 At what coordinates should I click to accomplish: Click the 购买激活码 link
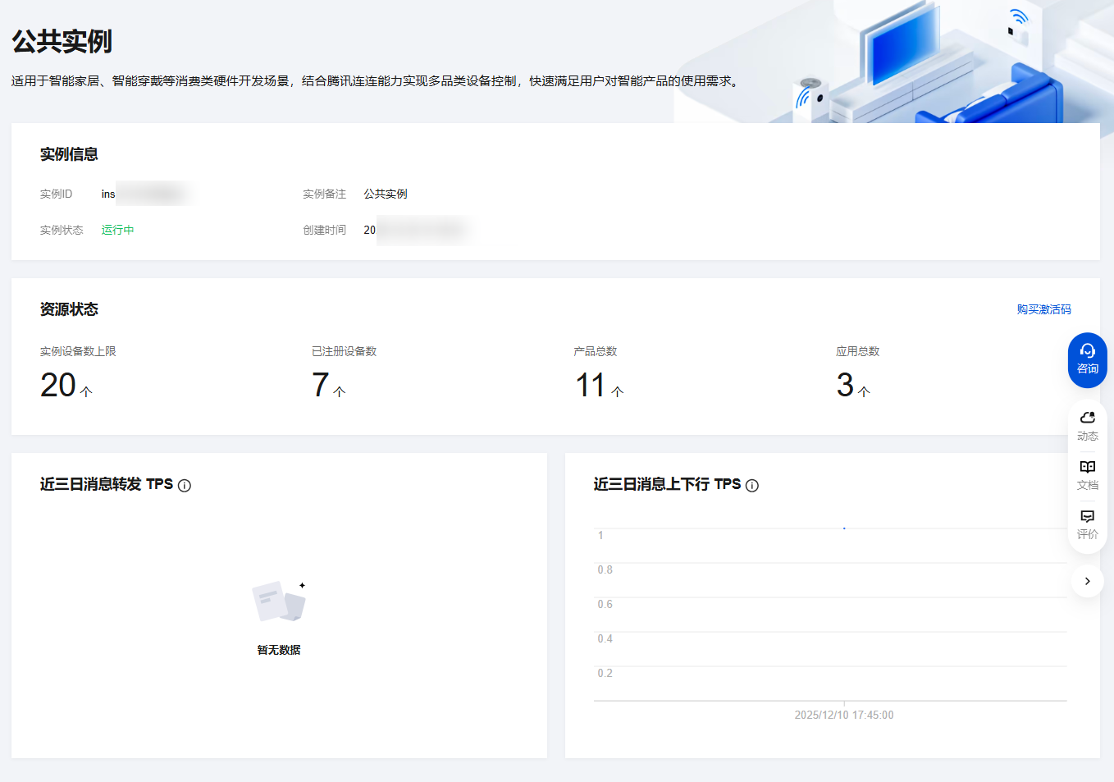(x=1043, y=309)
